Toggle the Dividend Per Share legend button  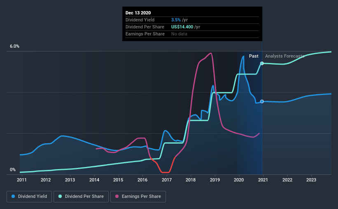click(x=81, y=197)
